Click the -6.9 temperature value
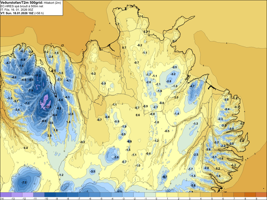The height and width of the screenshot is (200, 267). 23,60
